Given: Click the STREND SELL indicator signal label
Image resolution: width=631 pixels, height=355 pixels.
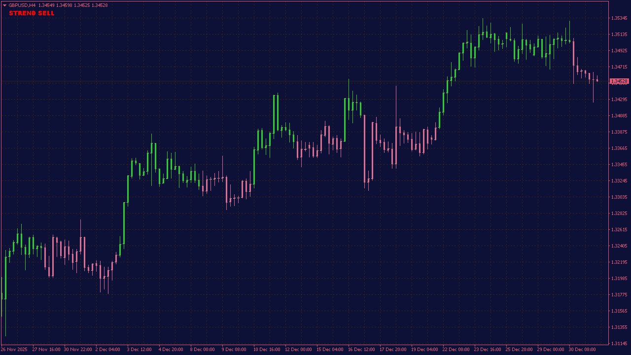Looking at the screenshot, I should point(31,13).
